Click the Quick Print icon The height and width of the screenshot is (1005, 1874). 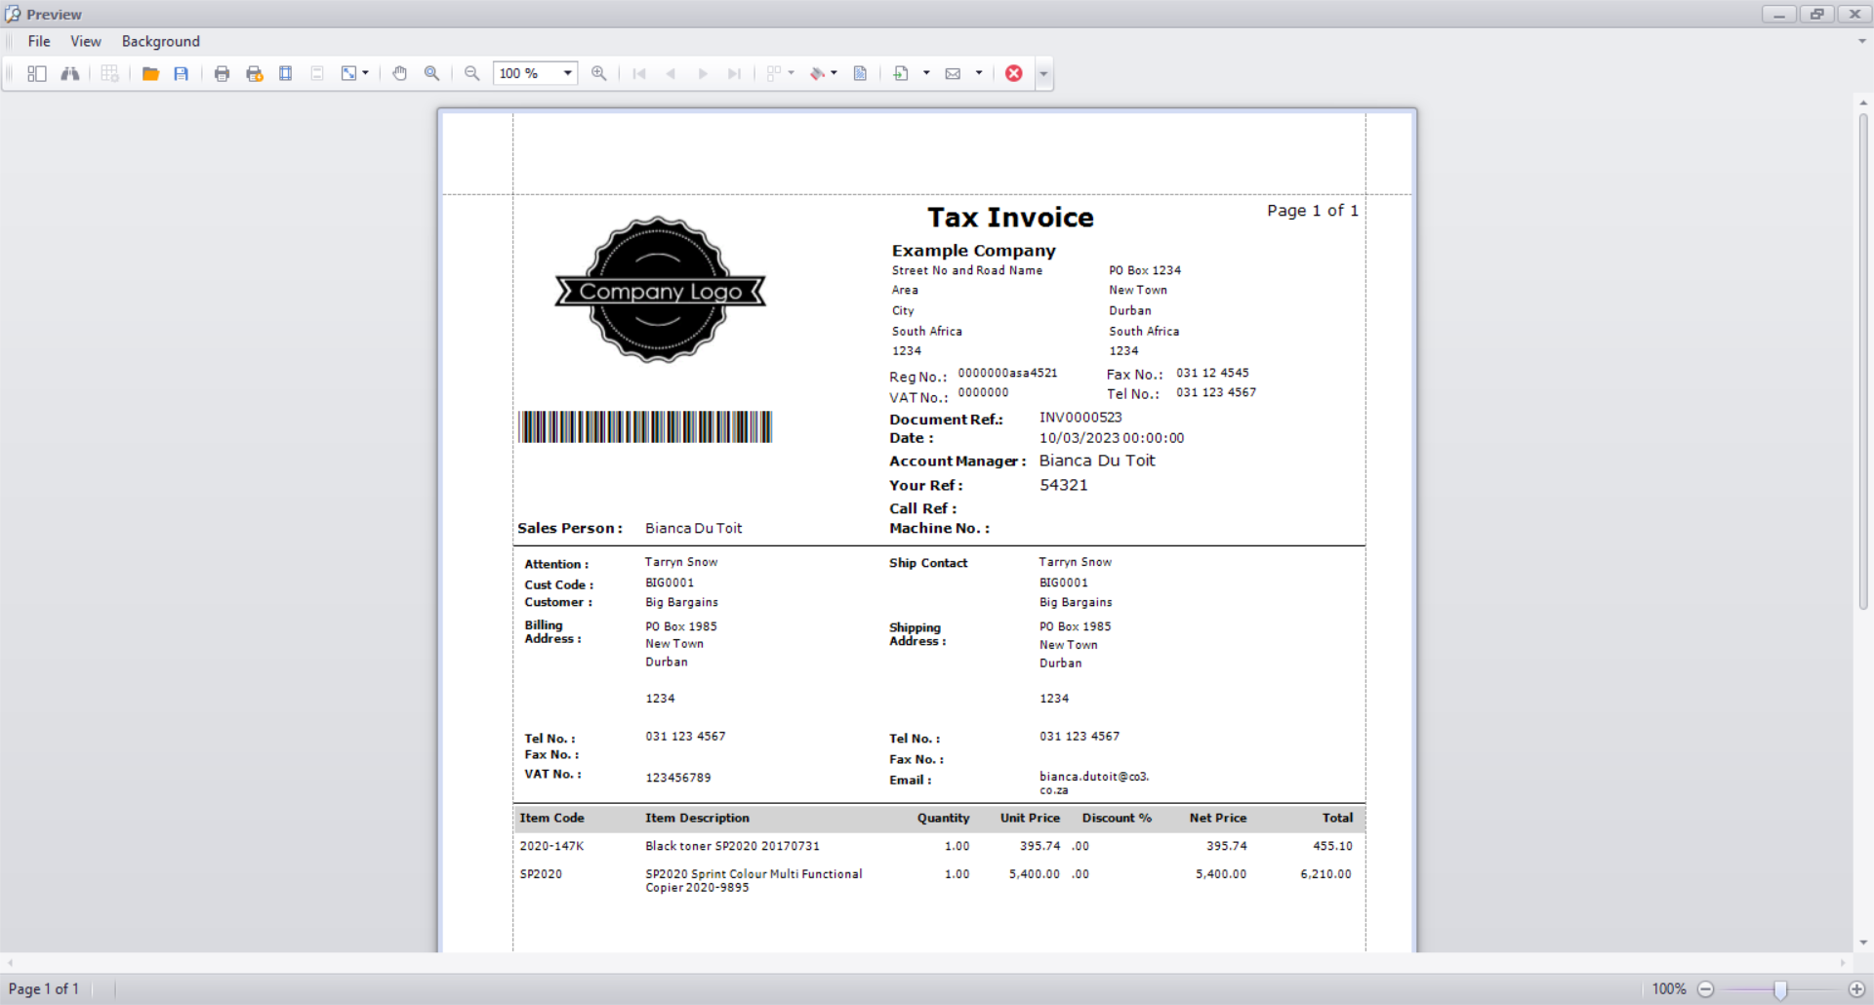(x=254, y=73)
